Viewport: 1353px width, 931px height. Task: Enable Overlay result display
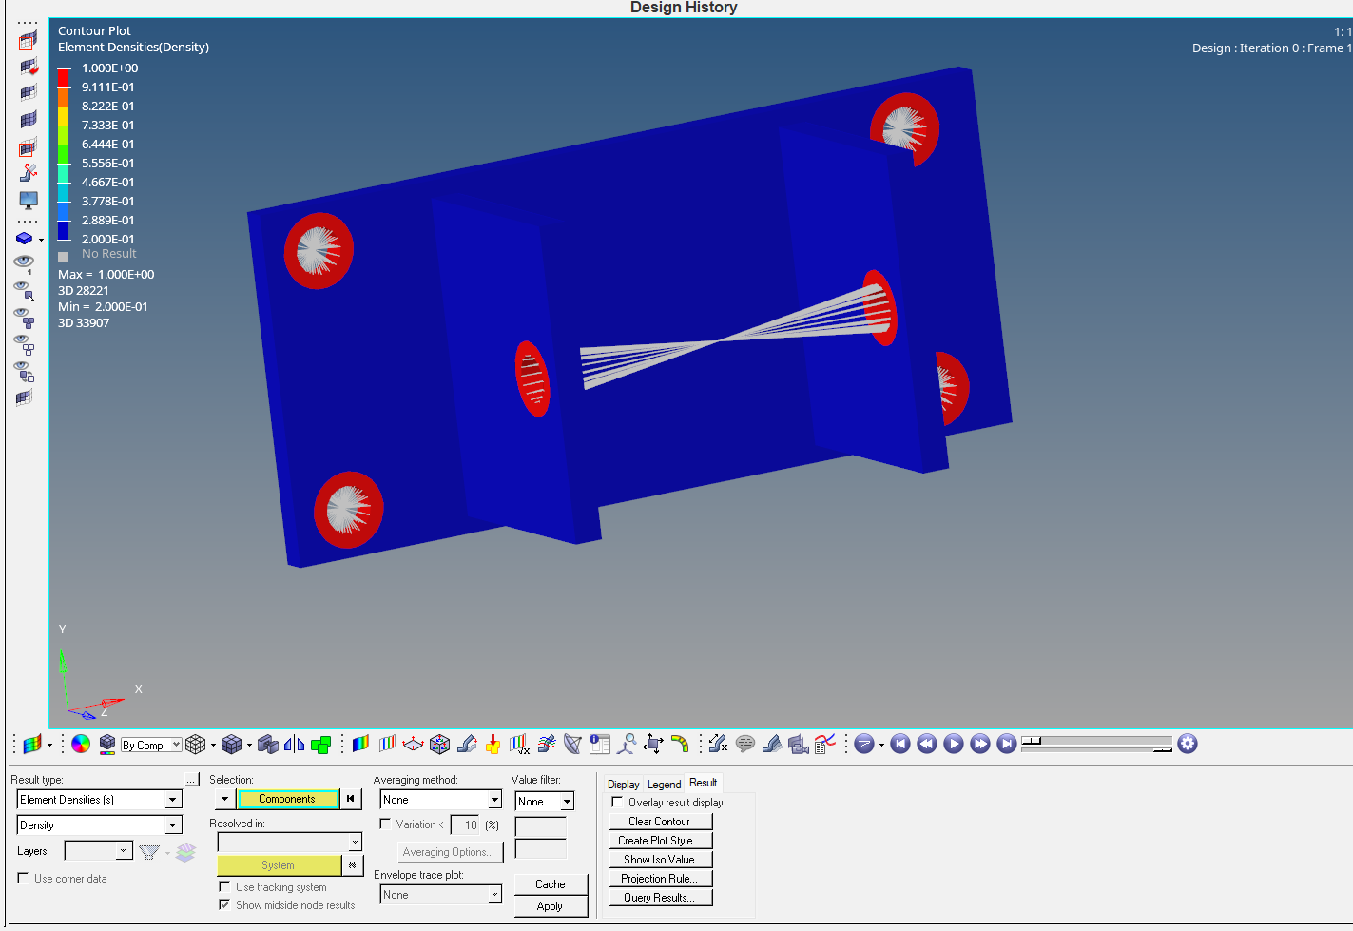[x=617, y=802]
